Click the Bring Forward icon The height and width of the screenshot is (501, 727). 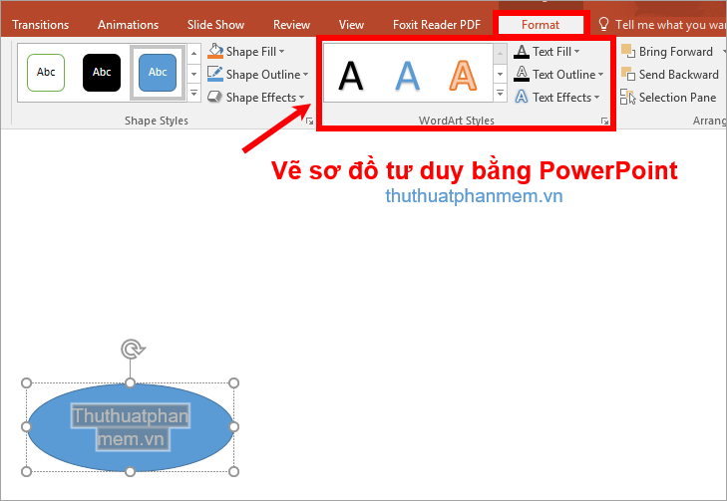(628, 51)
